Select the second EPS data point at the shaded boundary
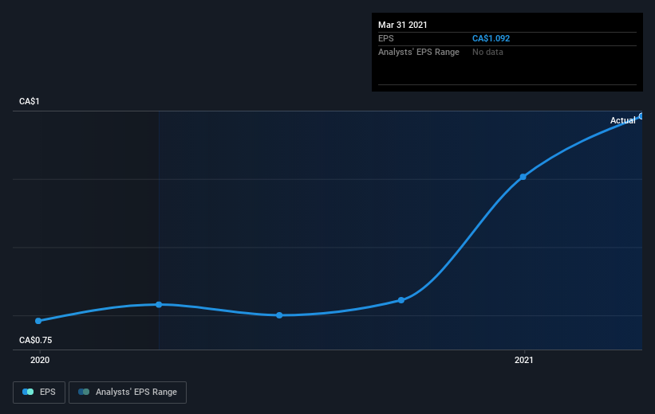 pyautogui.click(x=159, y=305)
